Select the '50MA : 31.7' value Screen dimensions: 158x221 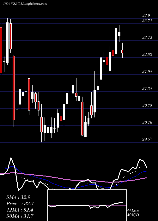tap(20, 216)
